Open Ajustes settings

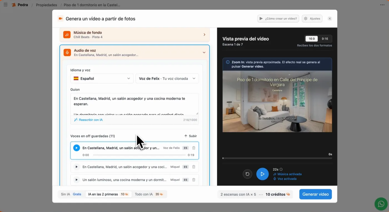[312, 19]
